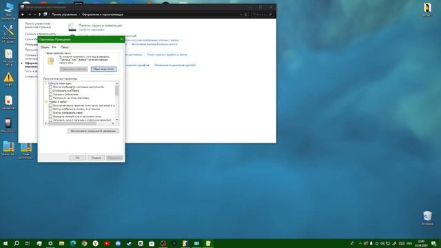Open Discord from the taskbar

(118, 243)
